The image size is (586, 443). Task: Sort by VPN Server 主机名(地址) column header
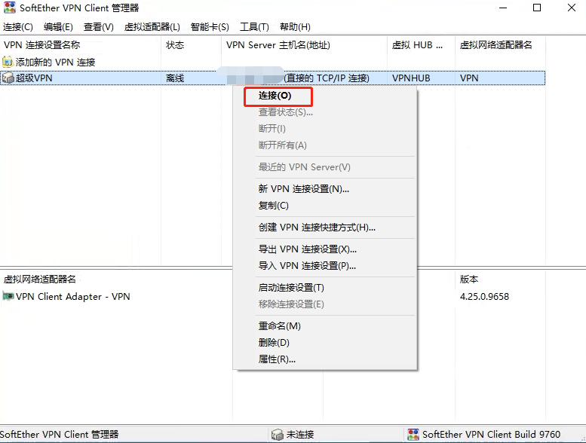point(304,45)
